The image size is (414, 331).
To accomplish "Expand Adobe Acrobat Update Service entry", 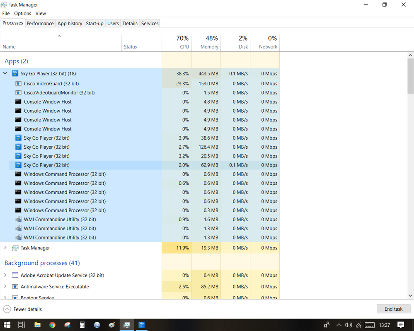I will point(5,275).
